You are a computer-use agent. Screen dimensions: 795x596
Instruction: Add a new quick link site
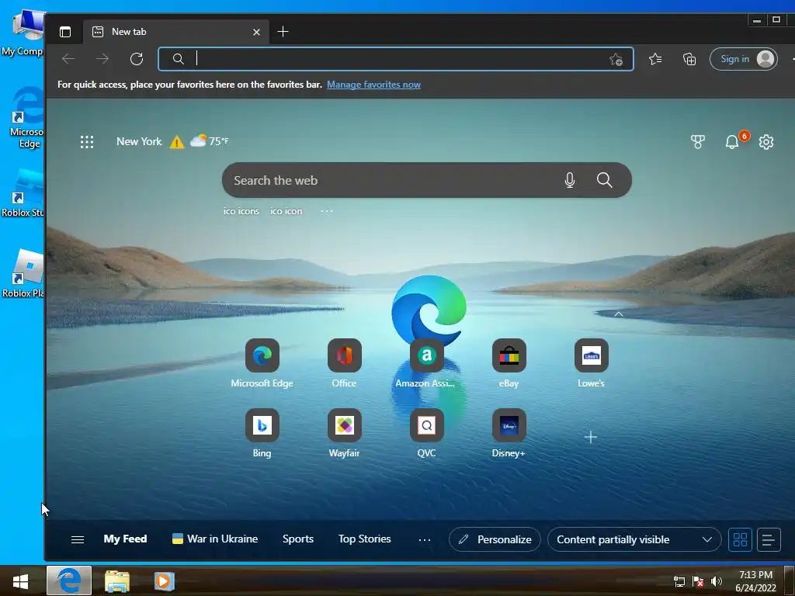(x=591, y=437)
